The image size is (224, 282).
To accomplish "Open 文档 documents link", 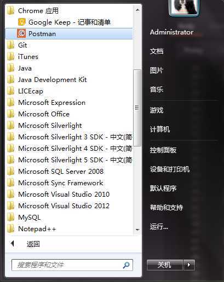I will coord(157,51).
